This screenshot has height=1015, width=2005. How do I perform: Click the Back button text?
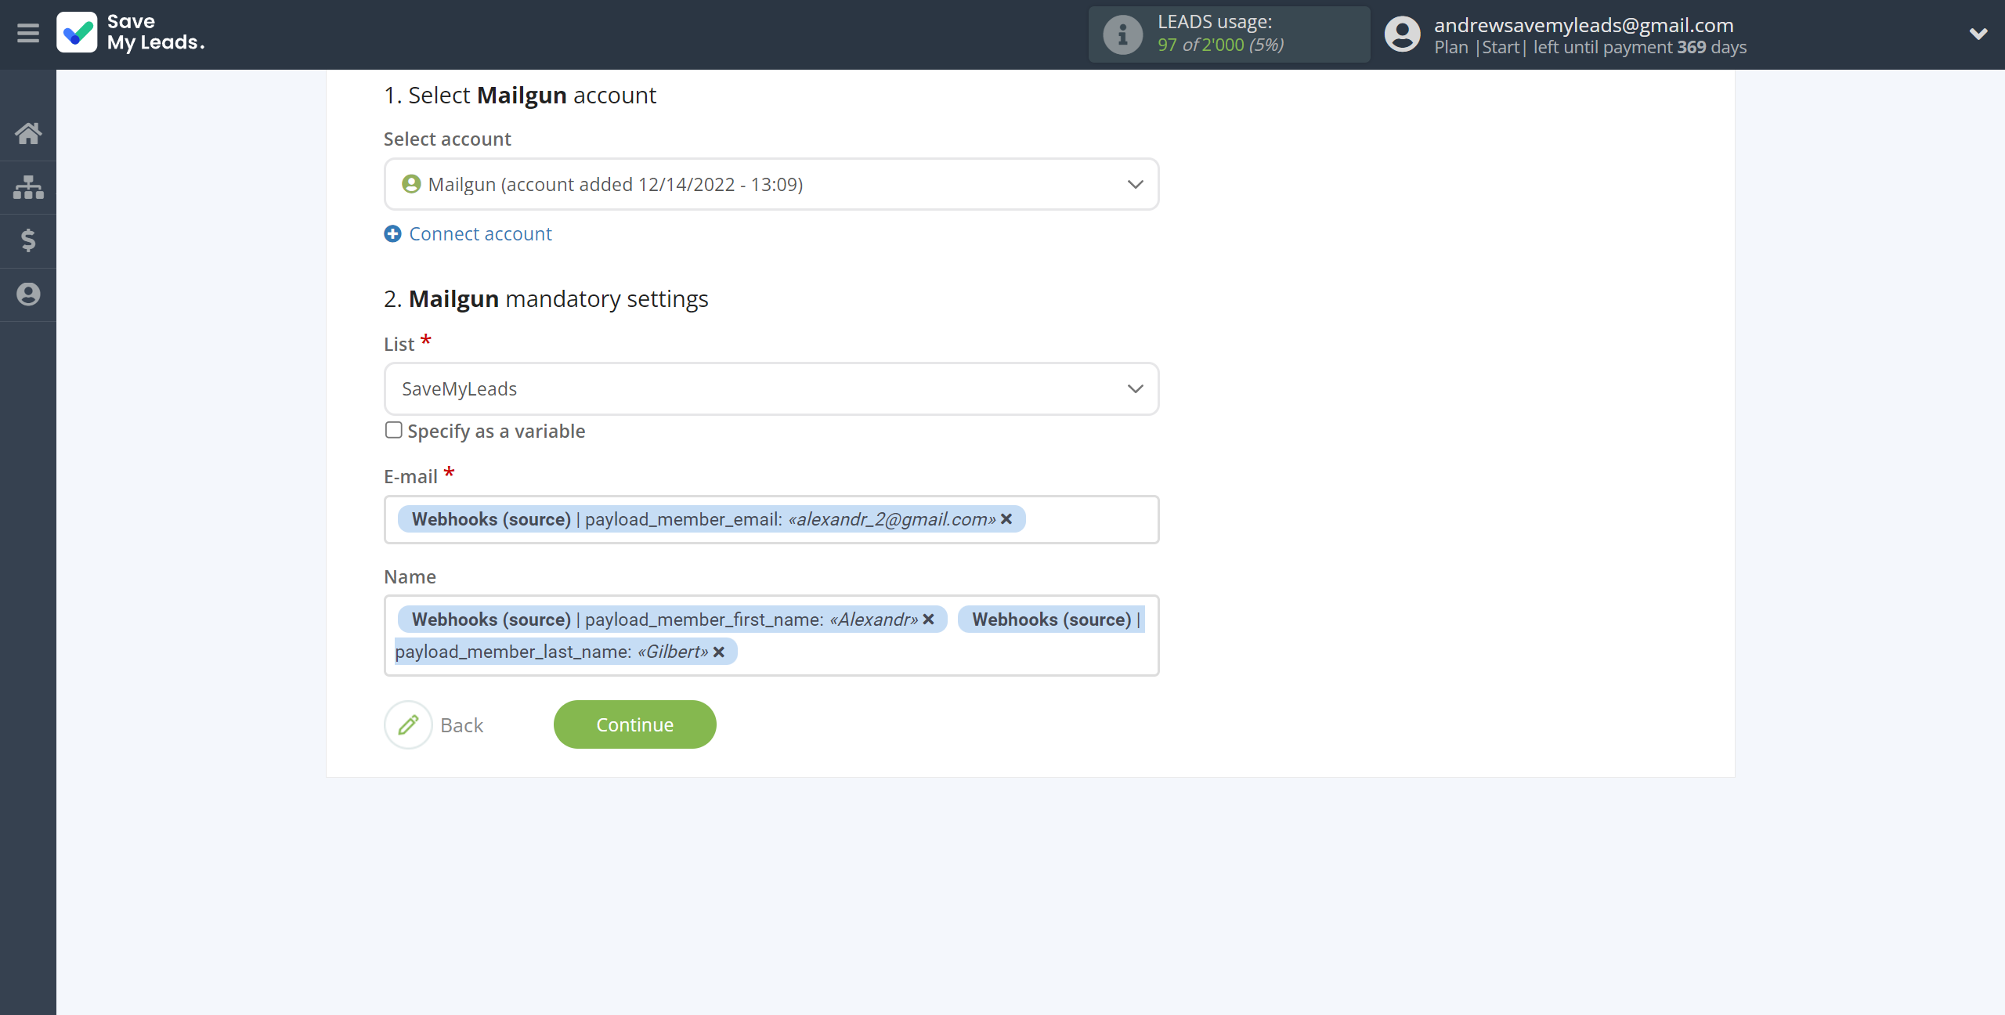pos(461,726)
